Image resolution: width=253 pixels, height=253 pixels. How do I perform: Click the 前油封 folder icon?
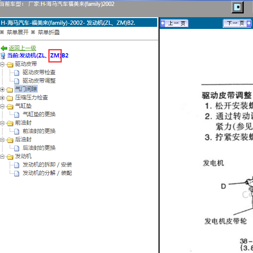(10, 123)
